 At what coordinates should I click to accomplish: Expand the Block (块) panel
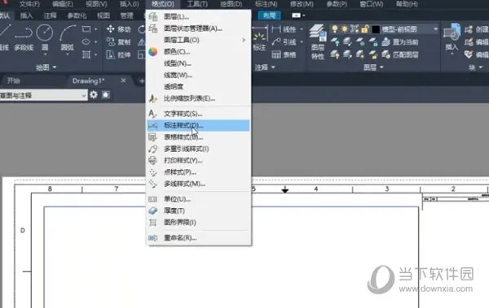tap(476, 67)
